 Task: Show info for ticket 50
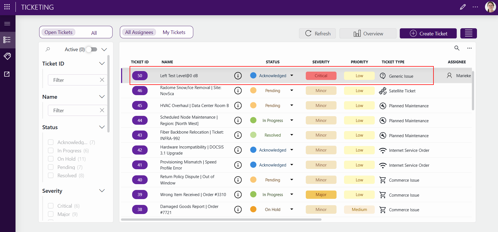[238, 75]
